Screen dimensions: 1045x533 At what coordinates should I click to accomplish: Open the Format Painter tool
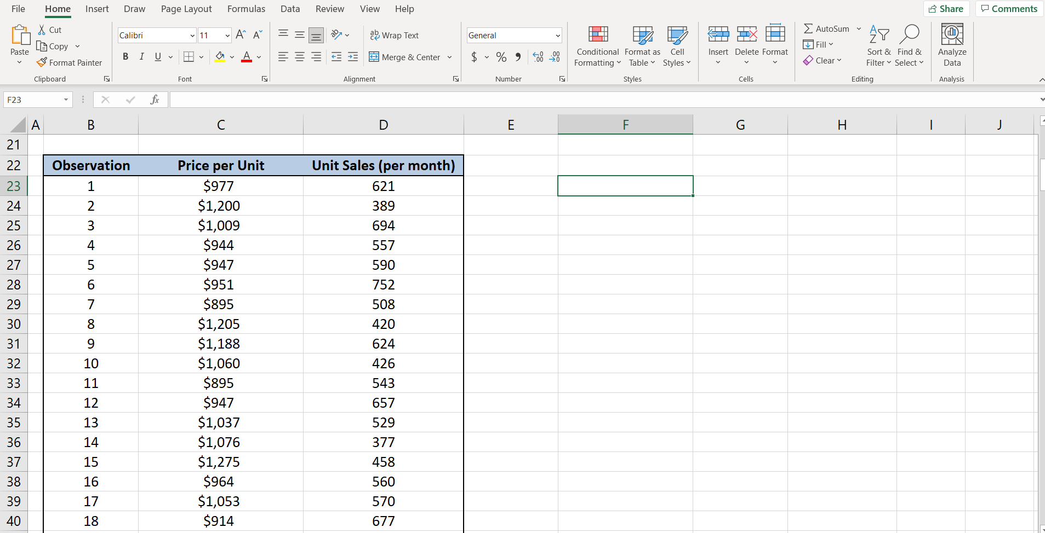(x=70, y=62)
